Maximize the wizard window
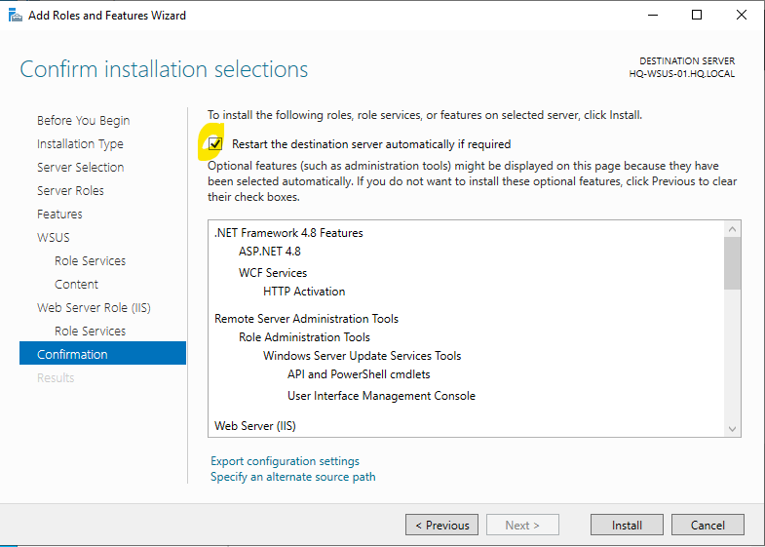The width and height of the screenshot is (765, 547). click(x=696, y=15)
